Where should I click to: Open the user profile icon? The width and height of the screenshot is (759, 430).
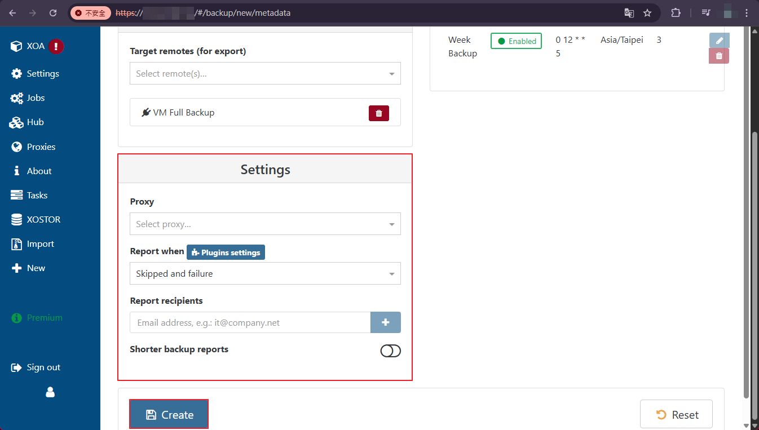50,392
